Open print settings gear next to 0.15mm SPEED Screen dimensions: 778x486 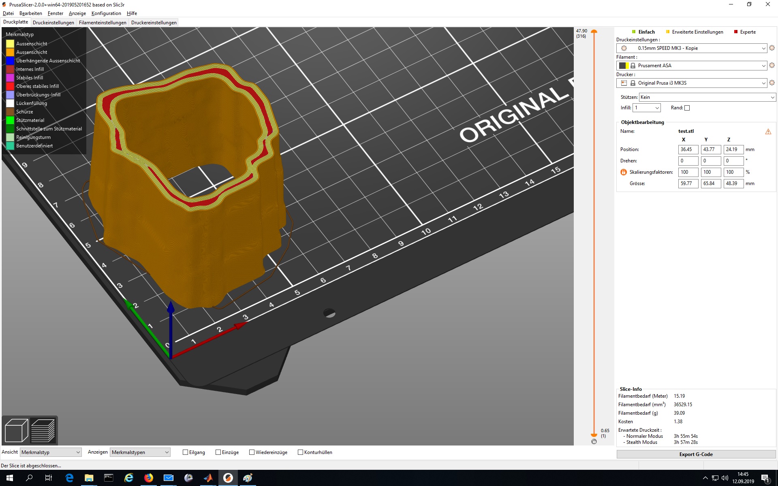pyautogui.click(x=772, y=48)
